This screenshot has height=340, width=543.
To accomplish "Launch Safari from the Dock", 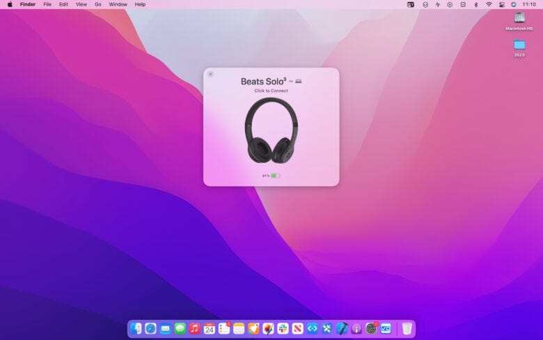I will click(150, 328).
